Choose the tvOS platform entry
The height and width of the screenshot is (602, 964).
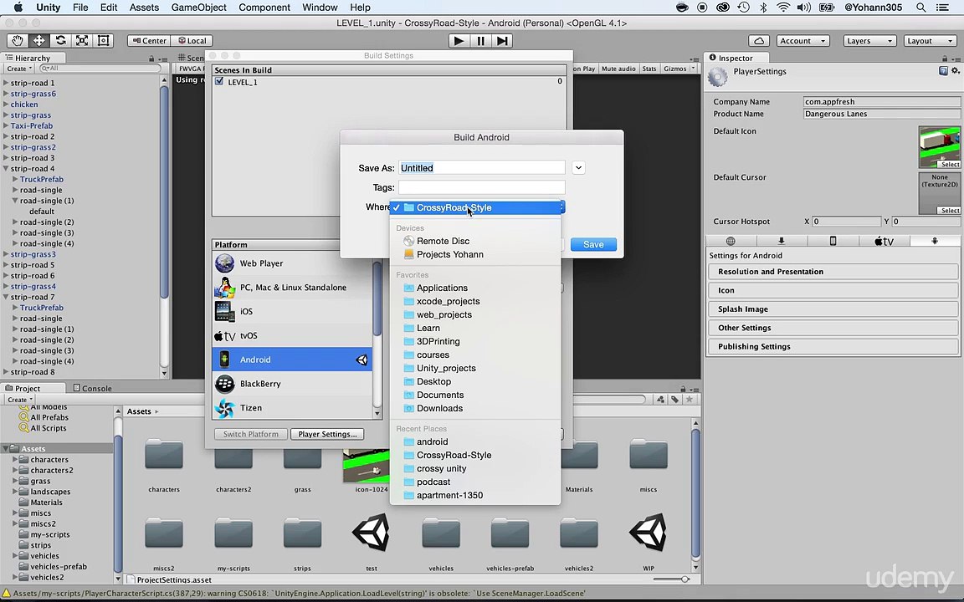pos(292,335)
